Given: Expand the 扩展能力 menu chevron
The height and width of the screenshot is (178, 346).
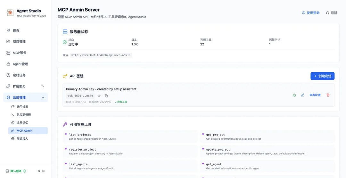Looking at the screenshot, I should (43, 86).
